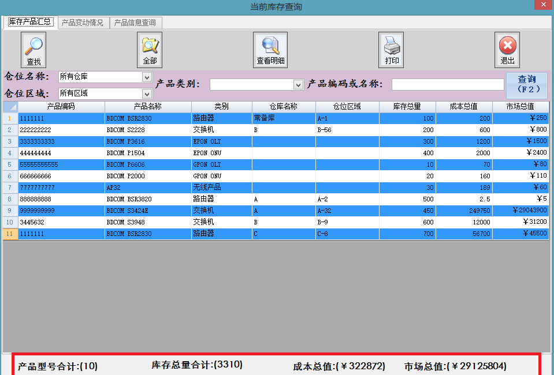Focus the 产品编码或名称 input field

[448, 85]
